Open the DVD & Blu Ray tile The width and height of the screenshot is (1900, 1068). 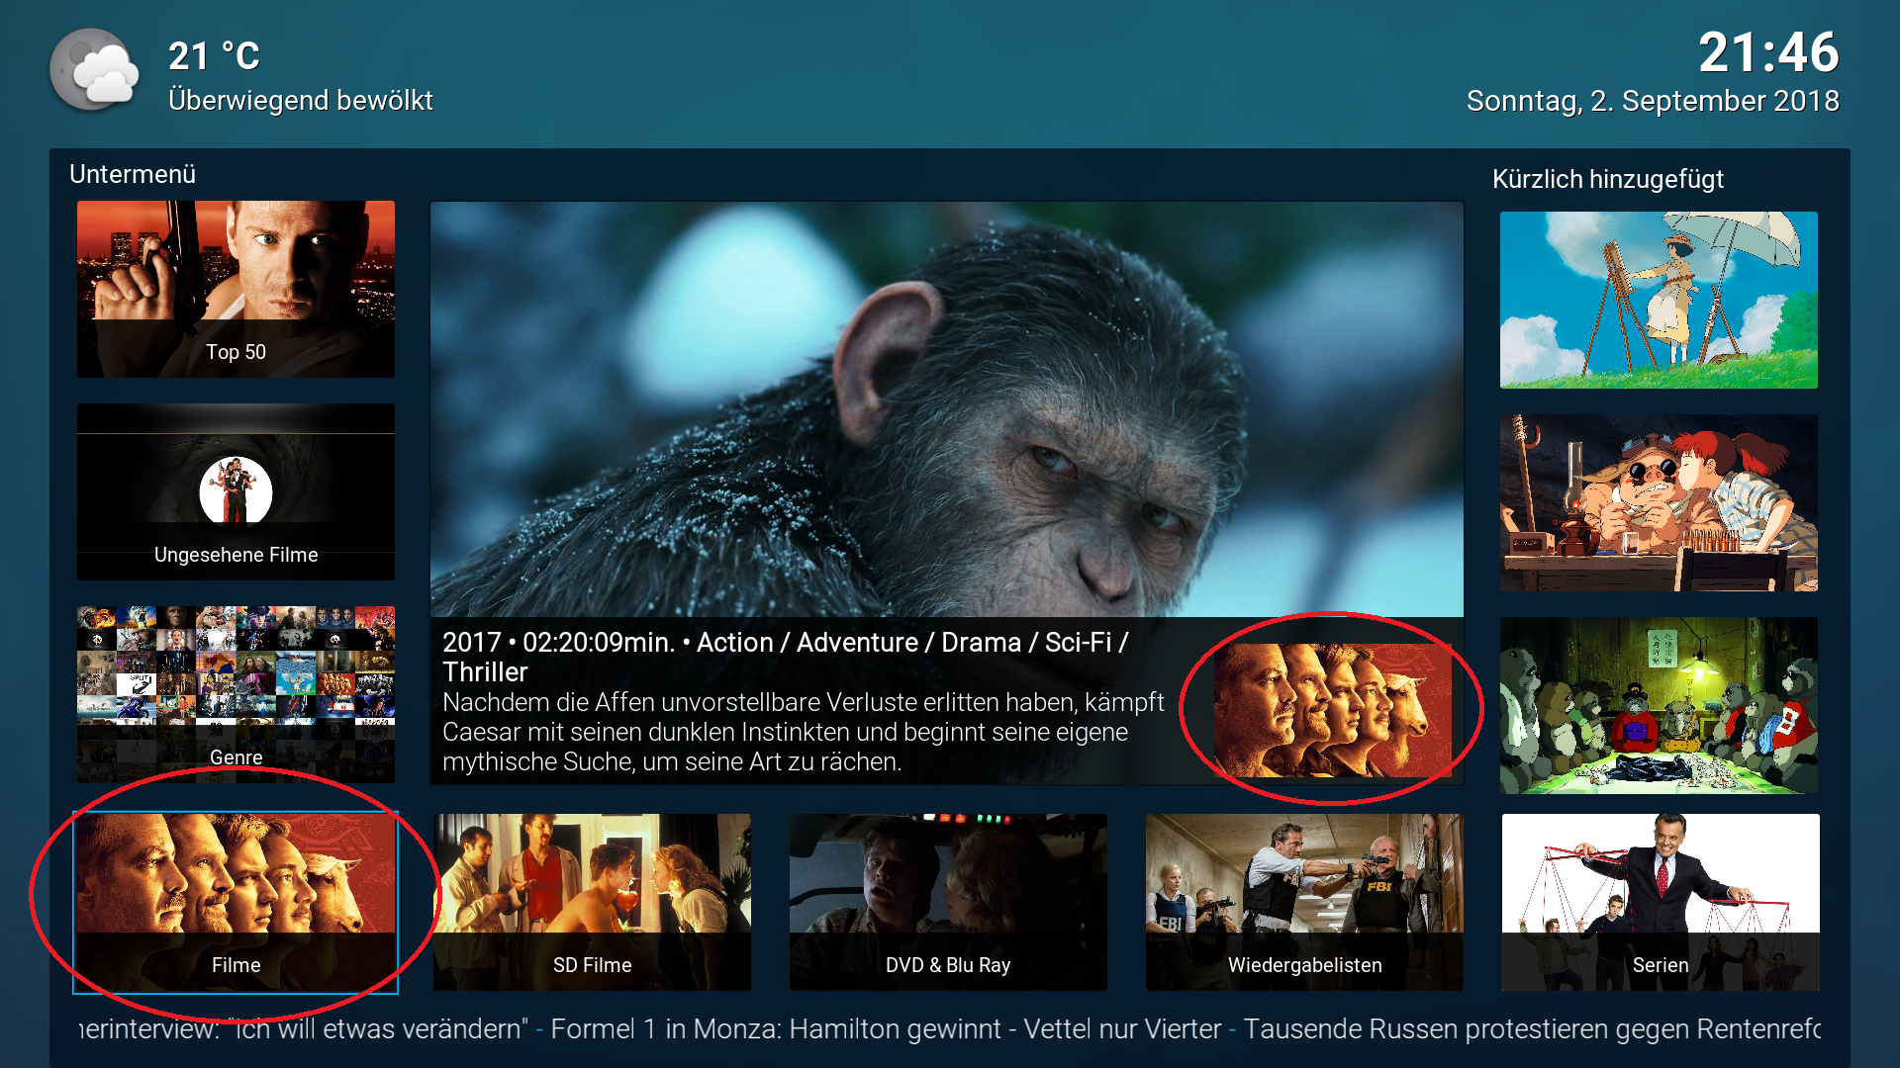tap(948, 902)
